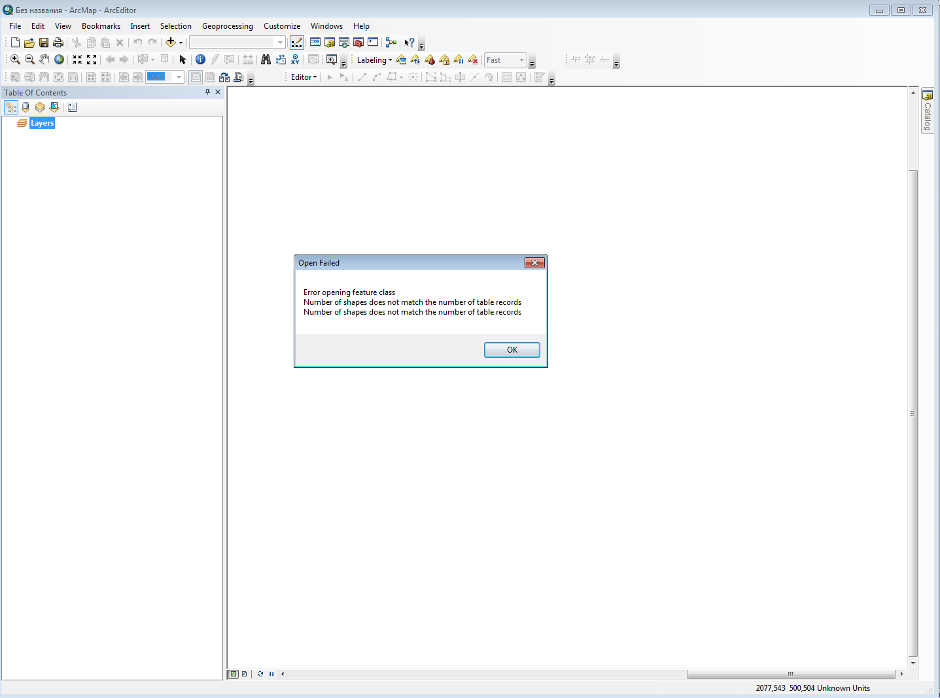This screenshot has width=940, height=698.
Task: Open an existing map document
Action: [29, 43]
